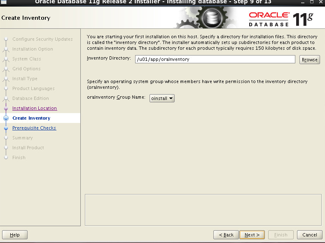The height and width of the screenshot is (243, 325).
Task: Click the Database Edition step label
Action: pos(30,98)
